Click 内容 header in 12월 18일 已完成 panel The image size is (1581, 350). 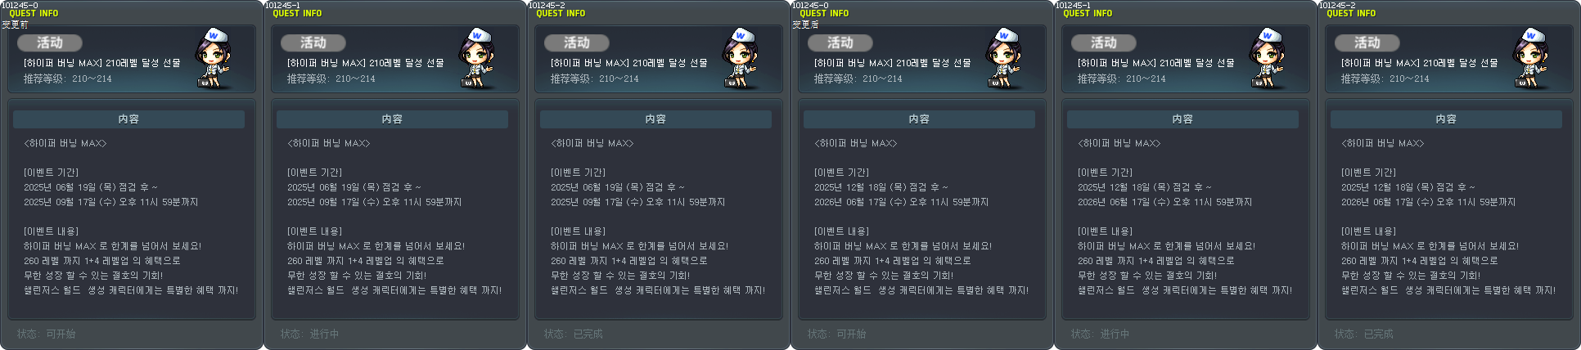pyautogui.click(x=1446, y=119)
